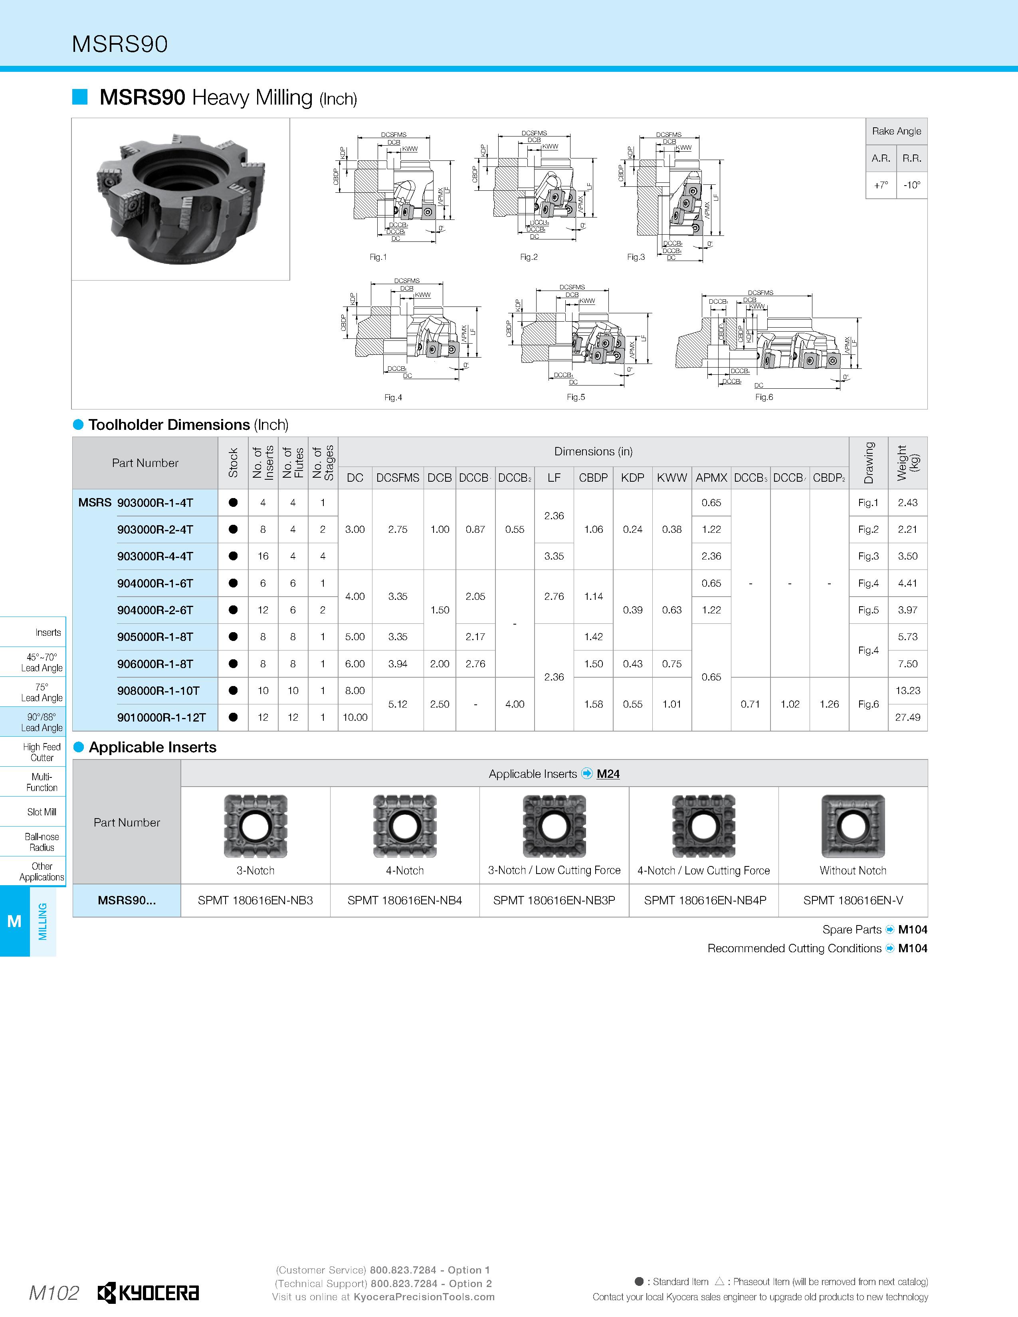
Task: Open the 45°~70° Lead Angle side tab
Action: point(33,662)
